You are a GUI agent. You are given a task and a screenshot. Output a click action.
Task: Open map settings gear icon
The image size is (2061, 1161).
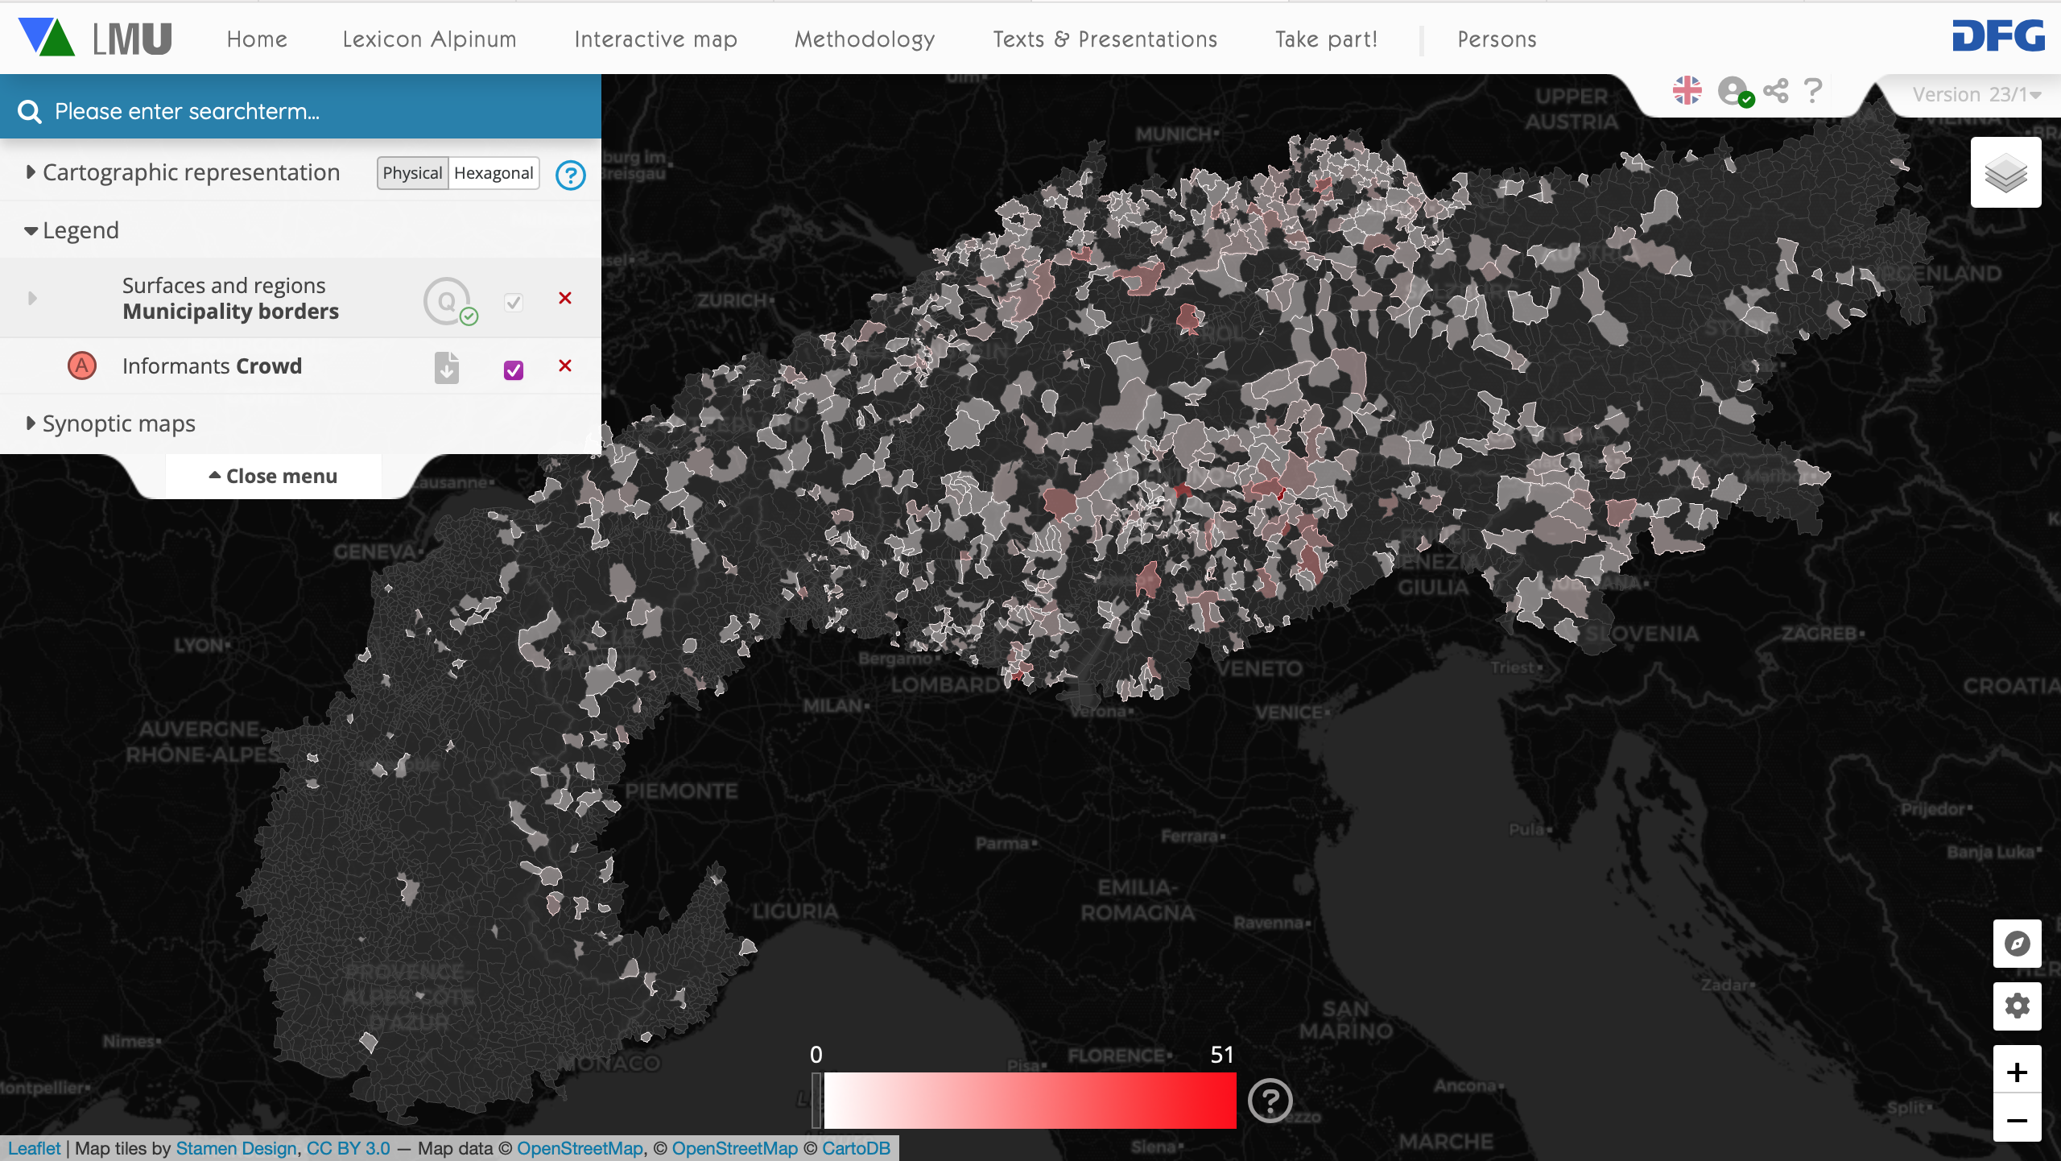(x=2017, y=1006)
